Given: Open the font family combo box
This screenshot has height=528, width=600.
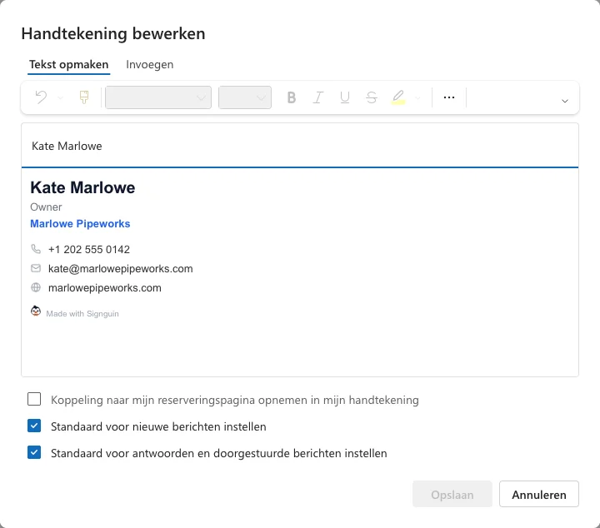Looking at the screenshot, I should 158,97.
